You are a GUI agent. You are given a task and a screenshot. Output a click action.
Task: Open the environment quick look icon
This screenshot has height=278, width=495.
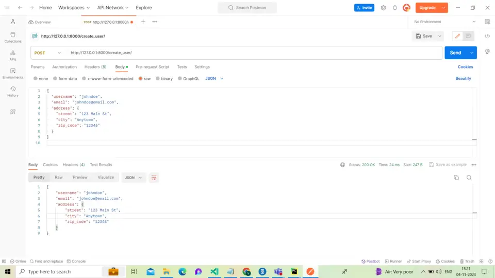click(x=487, y=22)
